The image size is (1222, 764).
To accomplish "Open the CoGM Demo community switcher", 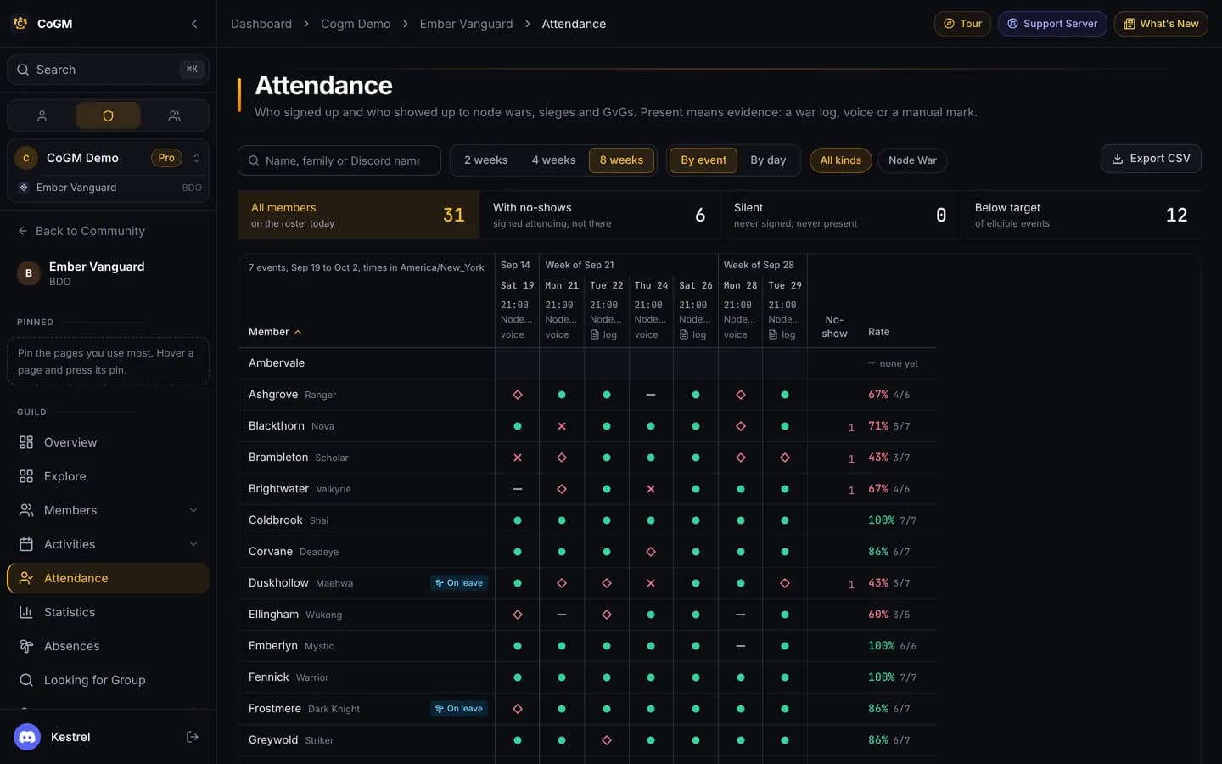I will point(108,158).
